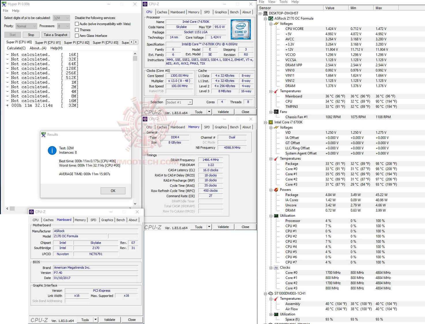
Task: Select the CPU VCORE sensor row
Action: pos(341,29)
